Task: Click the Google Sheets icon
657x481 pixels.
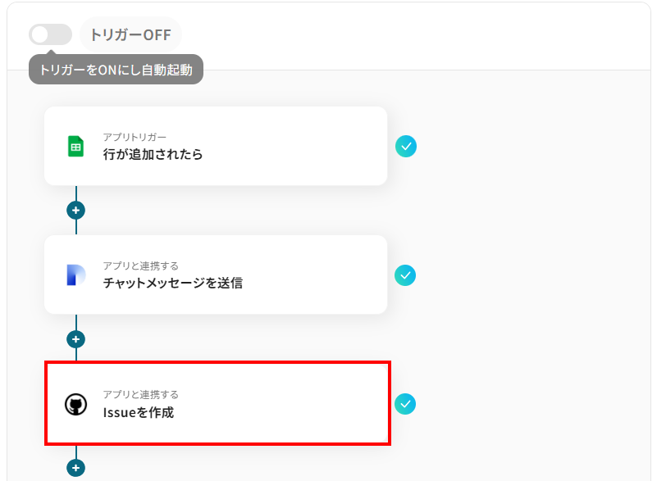Action: (75, 147)
